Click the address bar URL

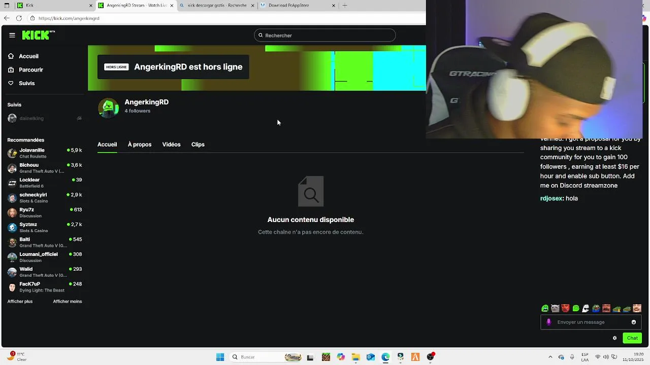tap(69, 18)
